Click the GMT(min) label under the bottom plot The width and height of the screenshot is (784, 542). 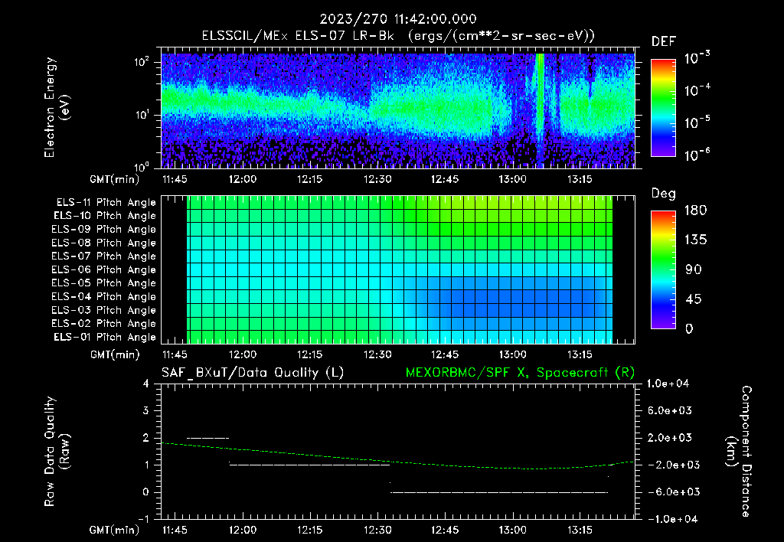115,530
